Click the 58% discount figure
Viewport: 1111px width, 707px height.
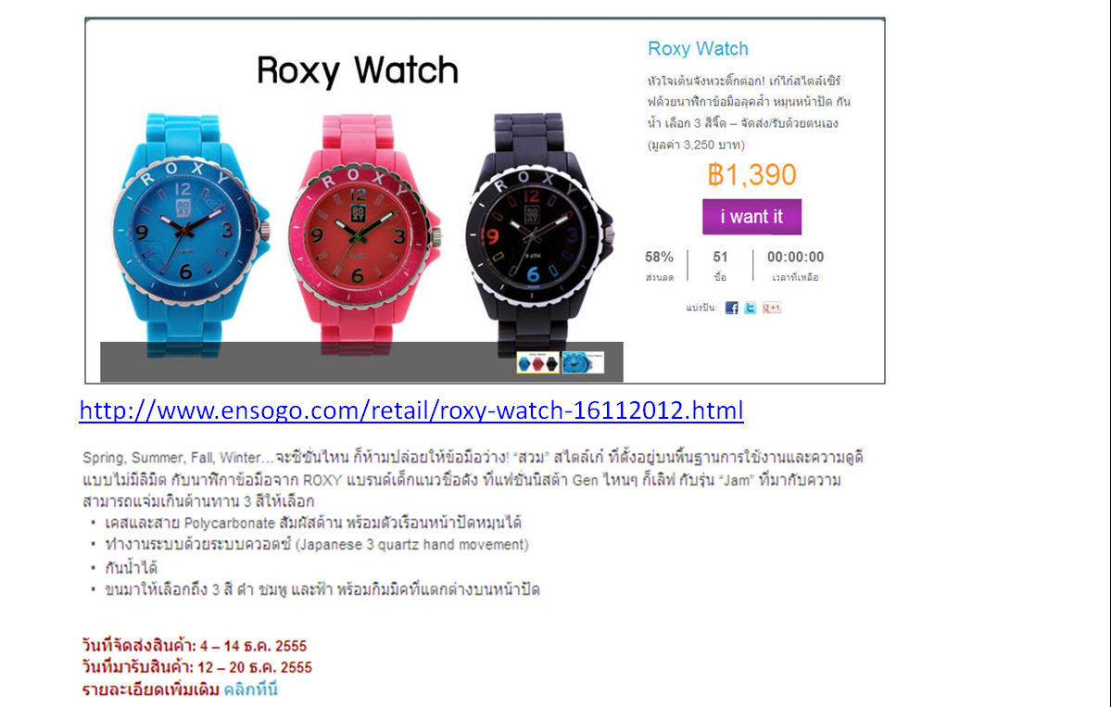659,258
